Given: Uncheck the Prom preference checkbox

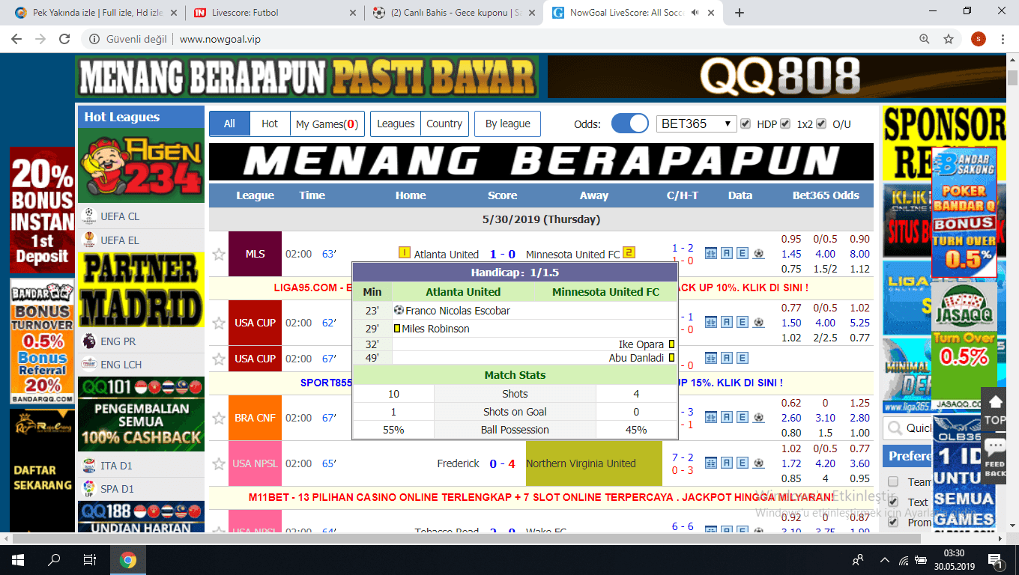Looking at the screenshot, I should (x=893, y=522).
